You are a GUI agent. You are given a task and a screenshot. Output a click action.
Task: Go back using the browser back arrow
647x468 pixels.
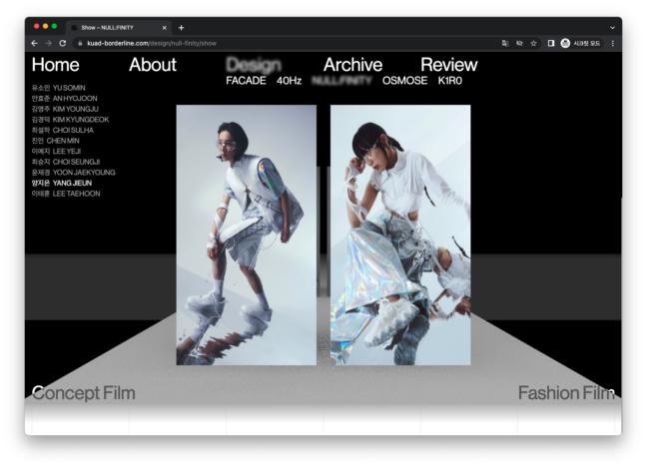pos(34,44)
